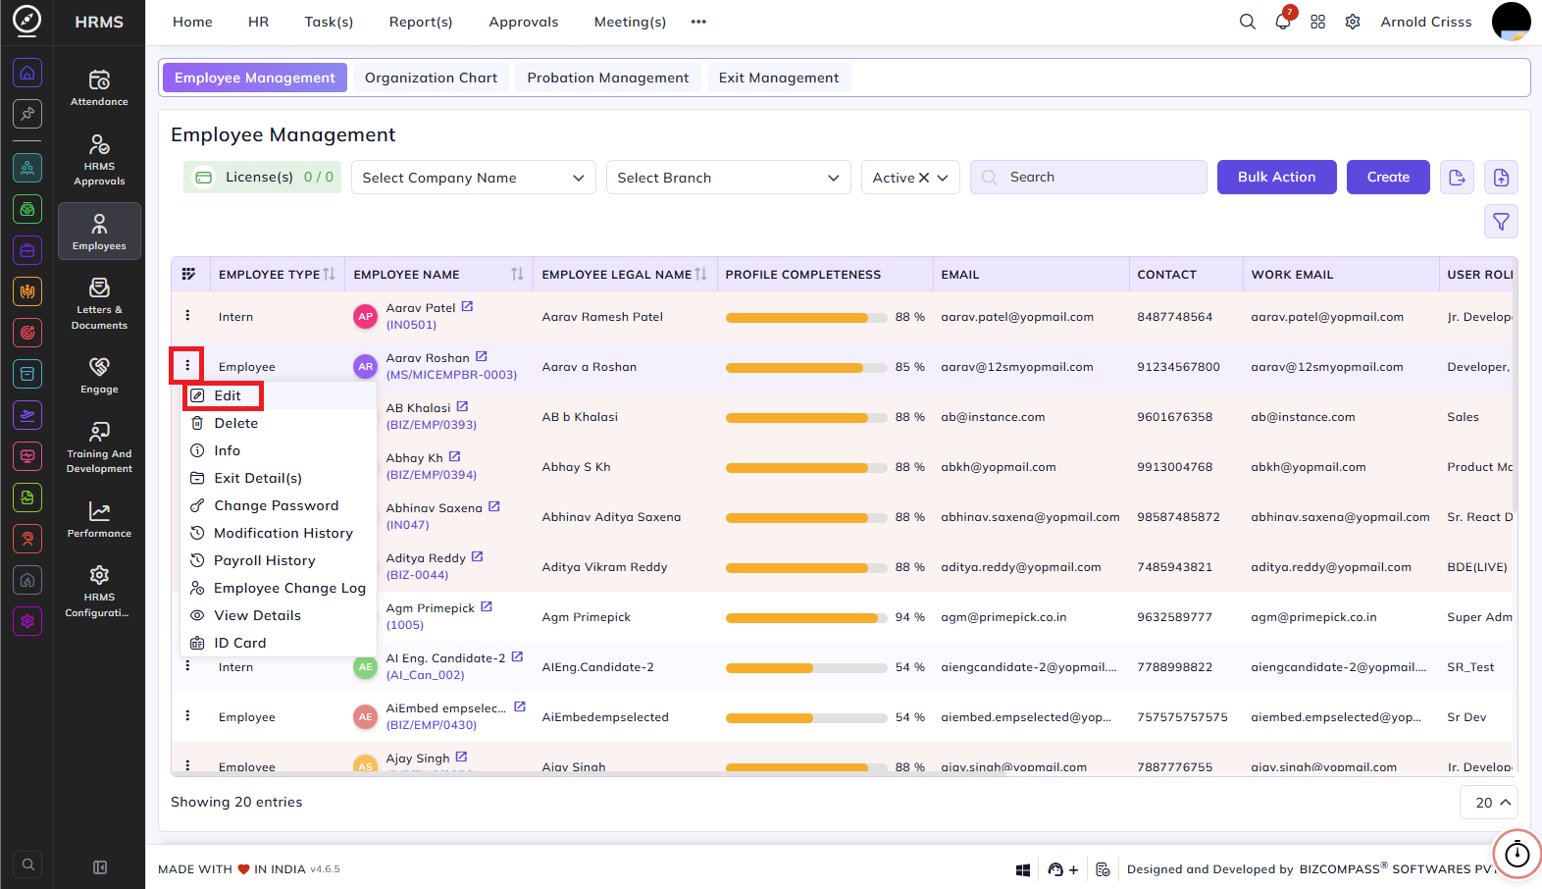Sort by Employee Type column
The height and width of the screenshot is (889, 1542).
[x=330, y=275]
